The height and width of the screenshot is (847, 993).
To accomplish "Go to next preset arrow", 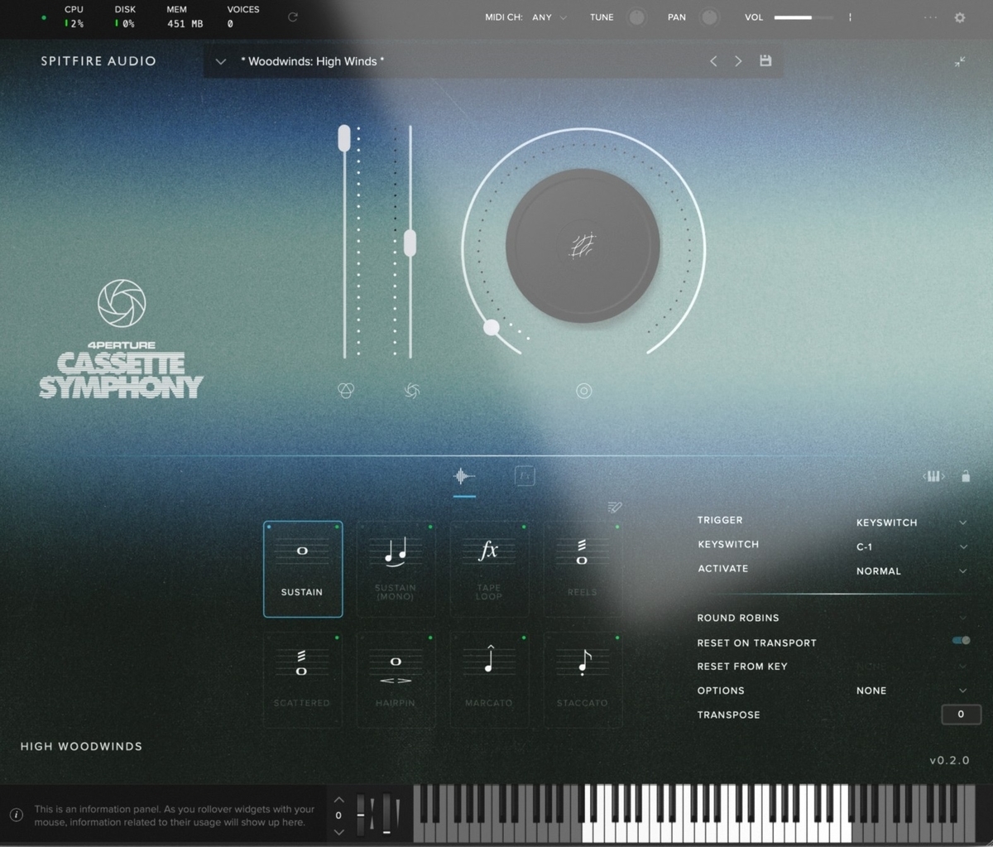I will [738, 61].
